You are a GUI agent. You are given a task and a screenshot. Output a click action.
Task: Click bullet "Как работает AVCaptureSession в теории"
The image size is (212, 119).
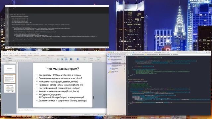[x=60, y=75]
